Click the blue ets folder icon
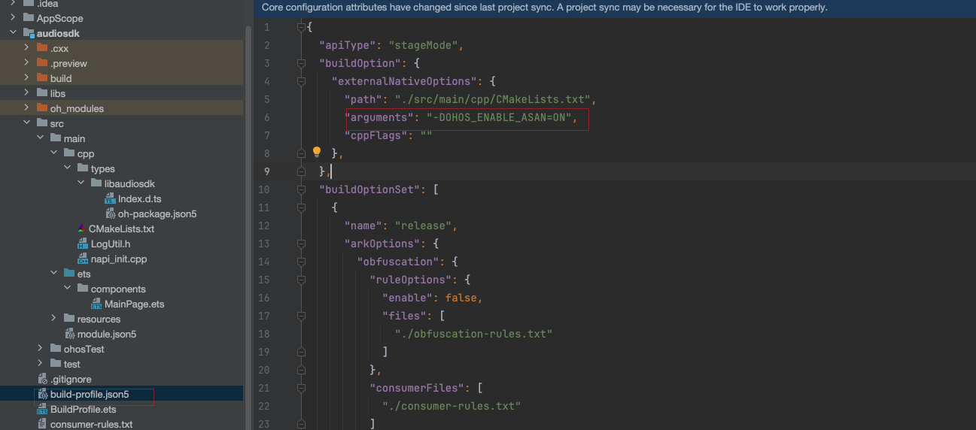Screen dimensions: 976x430 (x=69, y=274)
